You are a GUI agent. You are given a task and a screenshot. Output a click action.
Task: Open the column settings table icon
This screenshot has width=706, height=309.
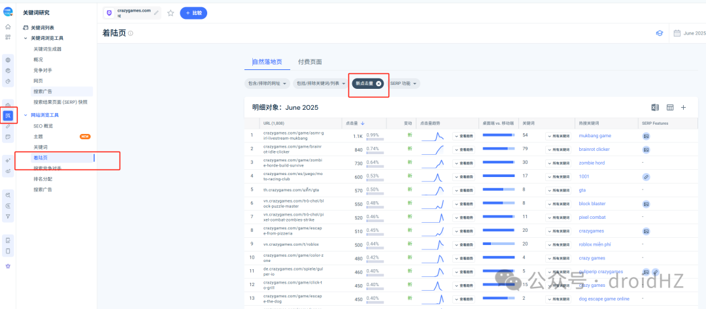click(x=670, y=108)
